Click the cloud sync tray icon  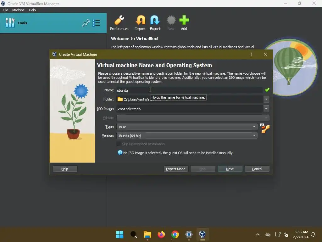click(268, 234)
